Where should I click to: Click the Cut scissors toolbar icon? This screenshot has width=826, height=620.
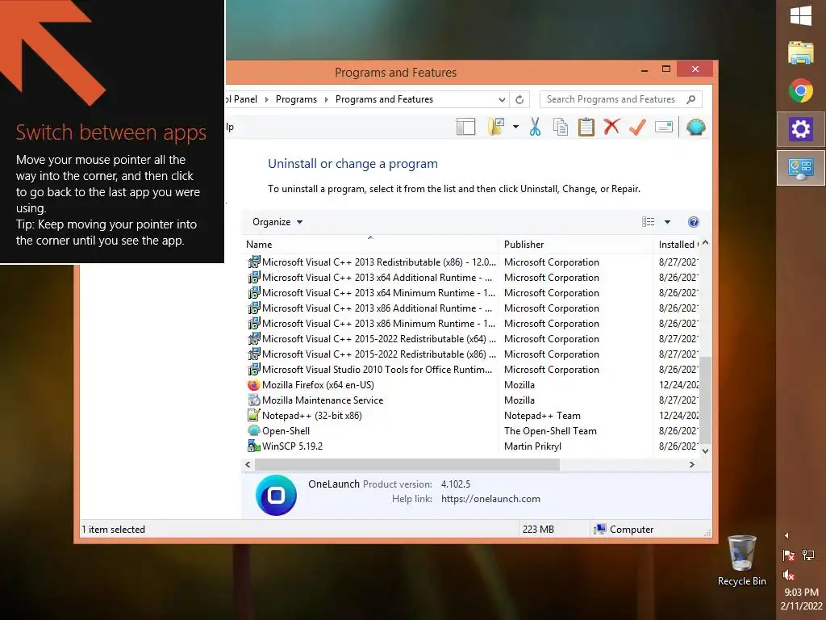(536, 127)
